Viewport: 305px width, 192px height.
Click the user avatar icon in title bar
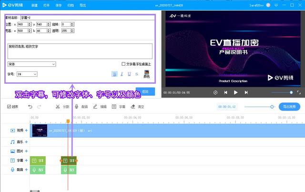(268, 5)
